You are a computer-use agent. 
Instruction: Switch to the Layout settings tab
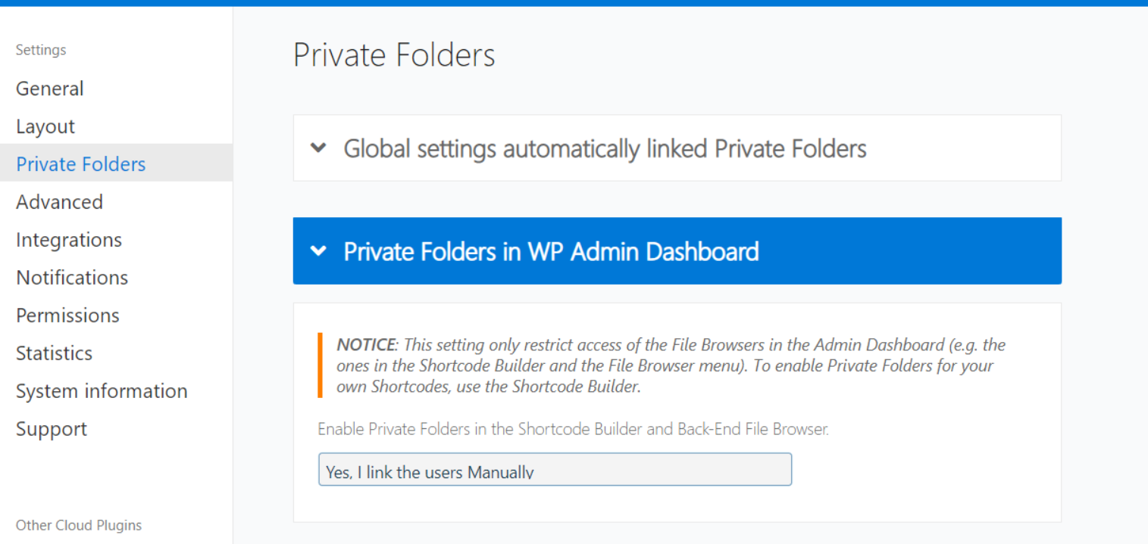point(45,126)
